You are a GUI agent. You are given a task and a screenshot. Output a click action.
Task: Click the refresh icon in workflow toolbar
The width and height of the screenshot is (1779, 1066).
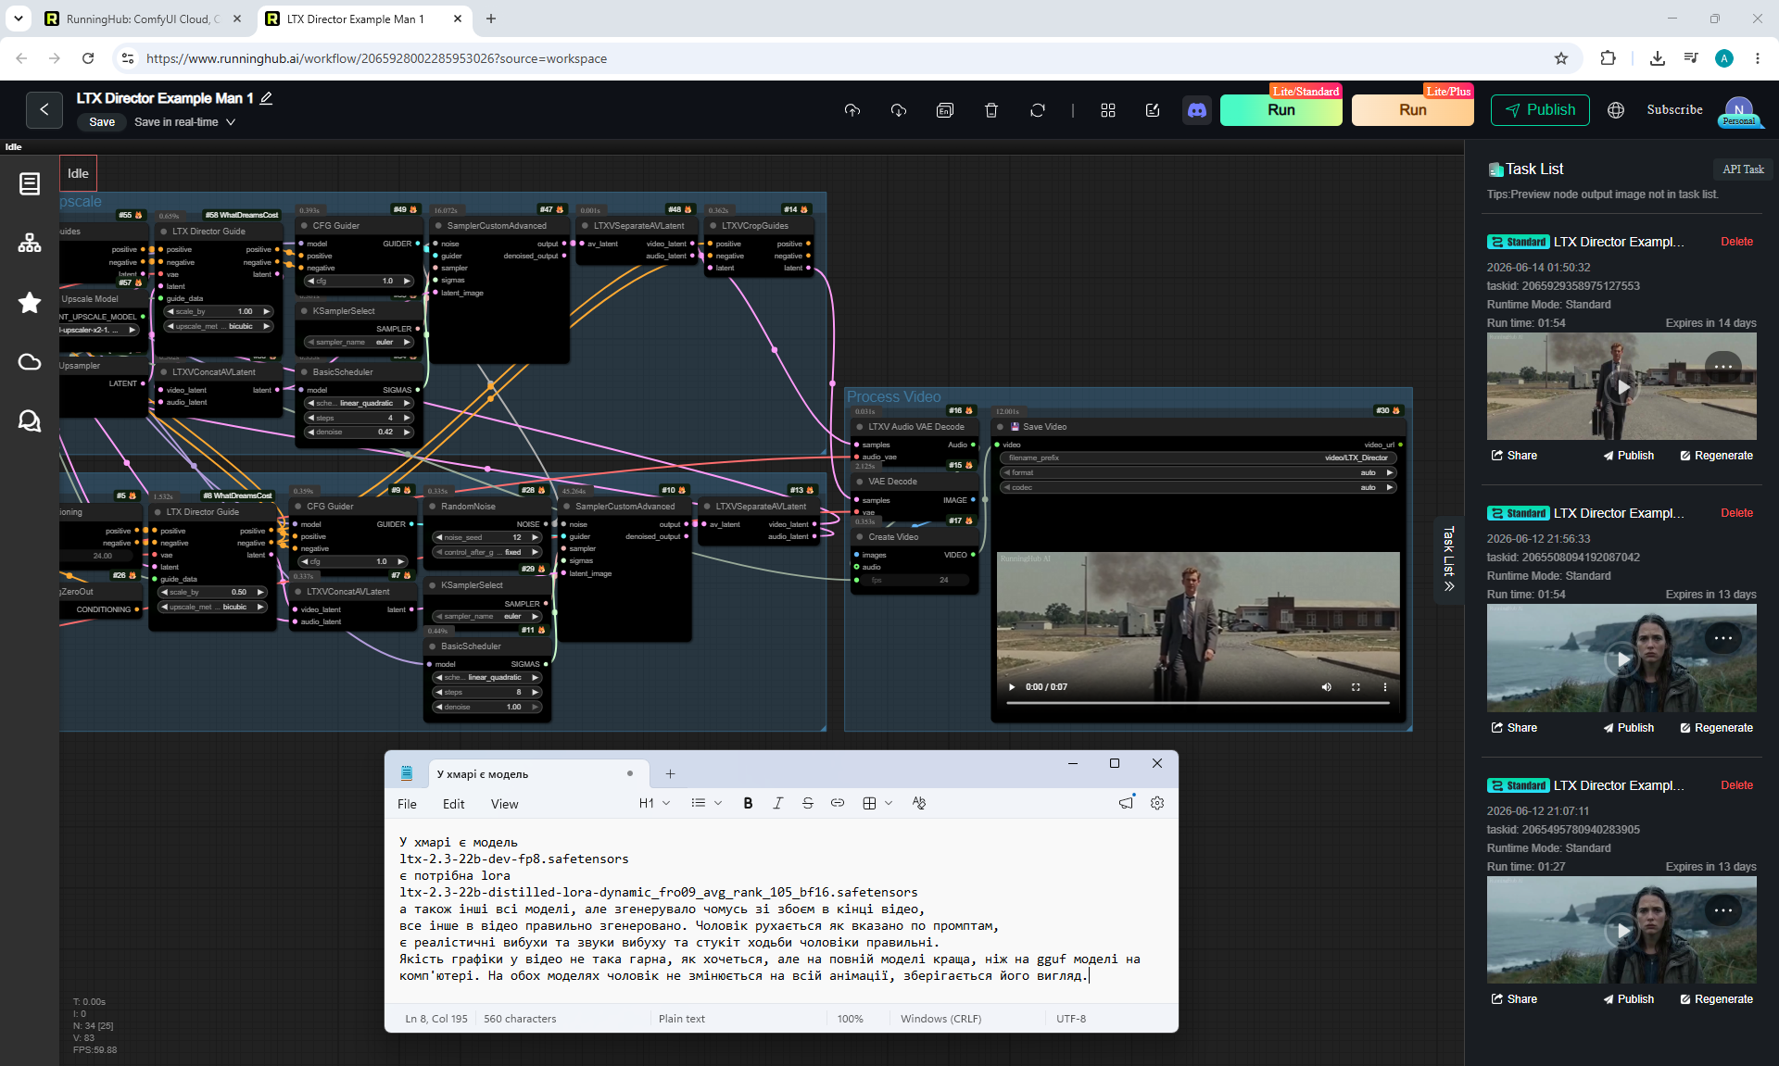(x=1038, y=110)
